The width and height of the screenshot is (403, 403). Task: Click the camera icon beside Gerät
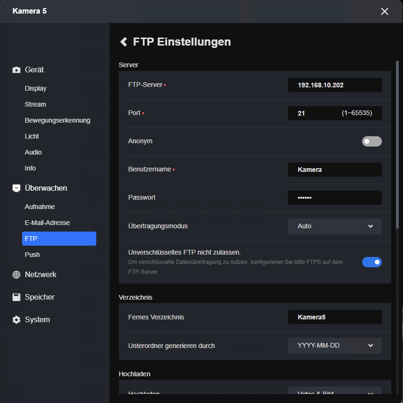coord(16,70)
